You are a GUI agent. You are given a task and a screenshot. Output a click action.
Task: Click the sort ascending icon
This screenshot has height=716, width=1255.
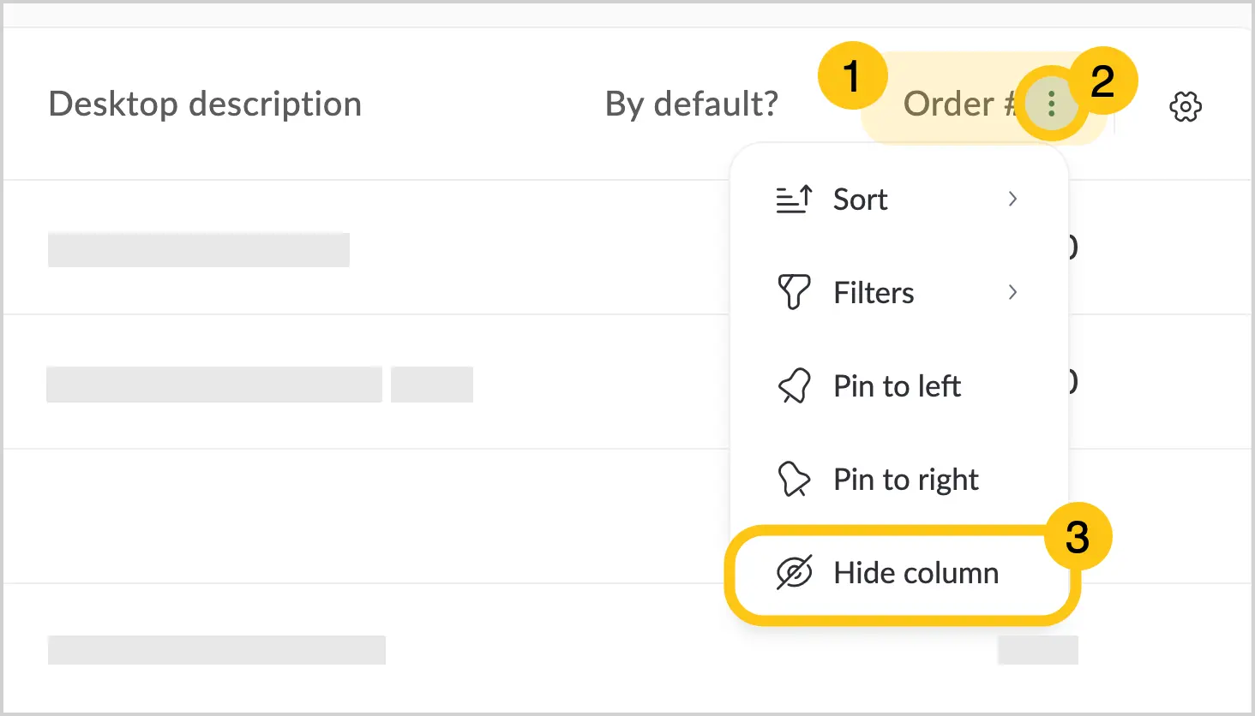click(x=794, y=200)
